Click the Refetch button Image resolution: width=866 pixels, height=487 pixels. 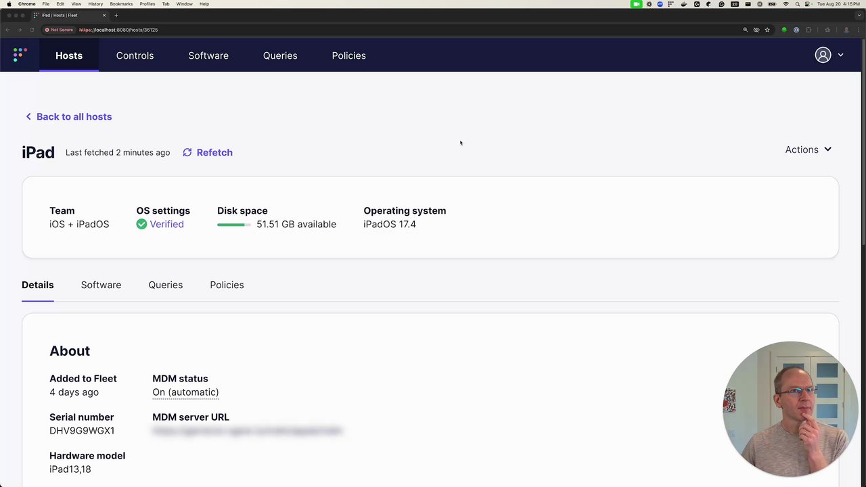pyautogui.click(x=208, y=152)
